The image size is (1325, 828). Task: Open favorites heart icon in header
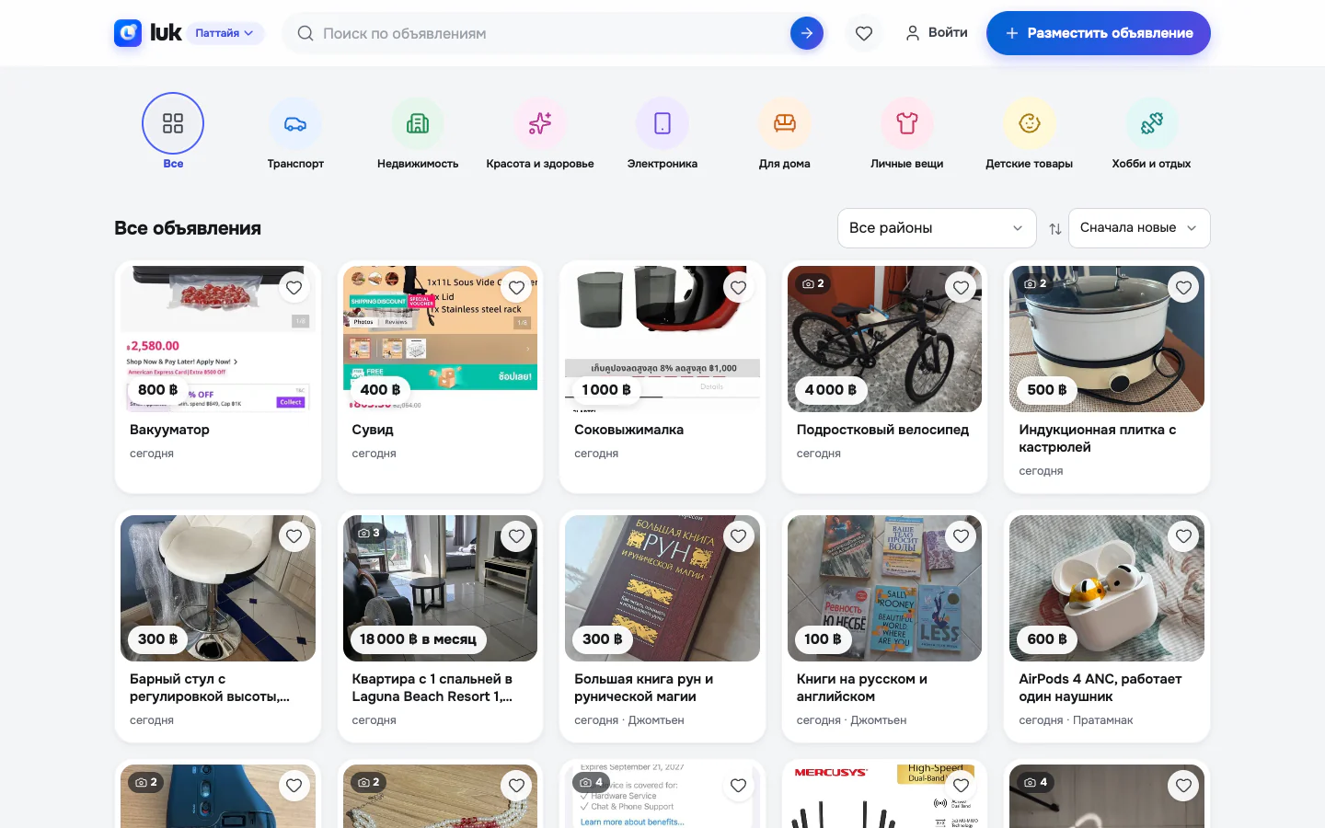(x=864, y=33)
